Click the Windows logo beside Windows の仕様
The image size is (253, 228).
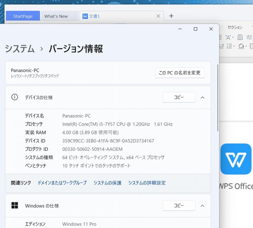pos(15,205)
